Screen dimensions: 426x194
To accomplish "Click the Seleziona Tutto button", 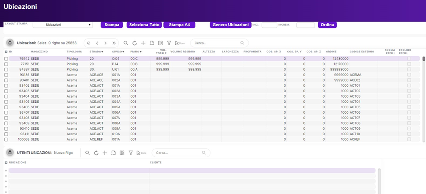I will tap(144, 25).
